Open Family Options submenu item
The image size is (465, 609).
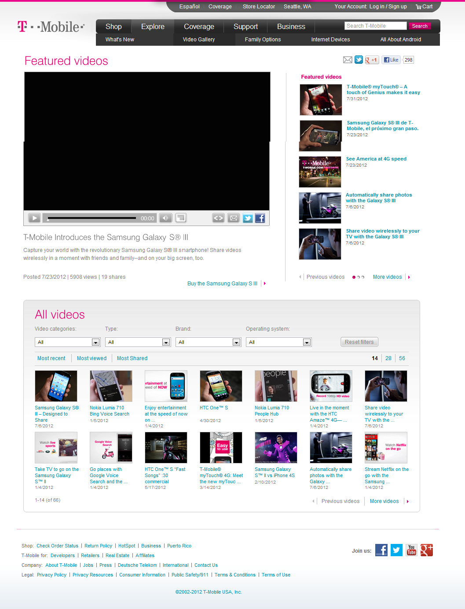pos(263,40)
